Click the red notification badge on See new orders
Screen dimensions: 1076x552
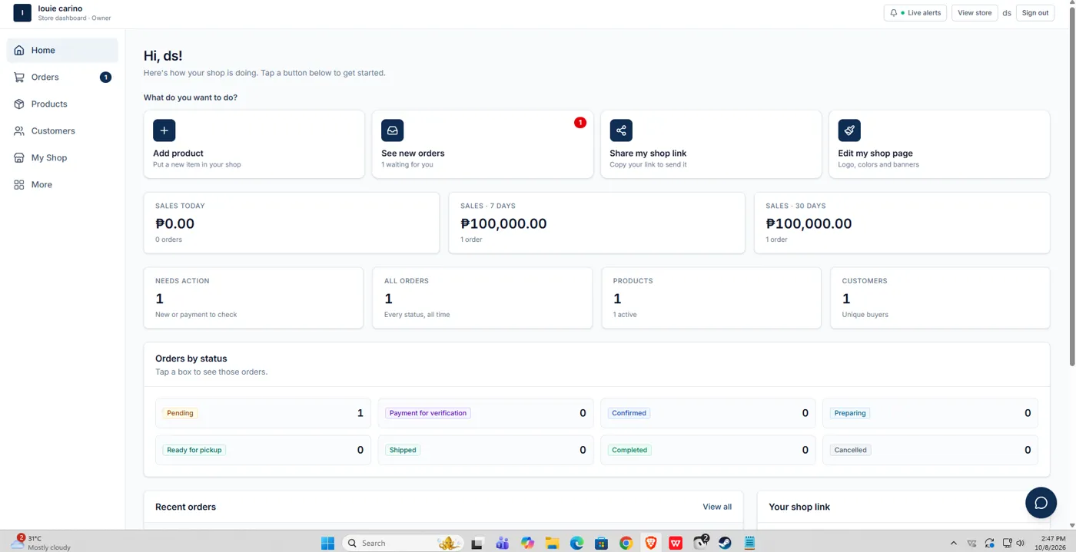(x=580, y=122)
